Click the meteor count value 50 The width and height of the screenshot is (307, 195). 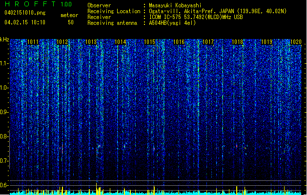click(71, 22)
